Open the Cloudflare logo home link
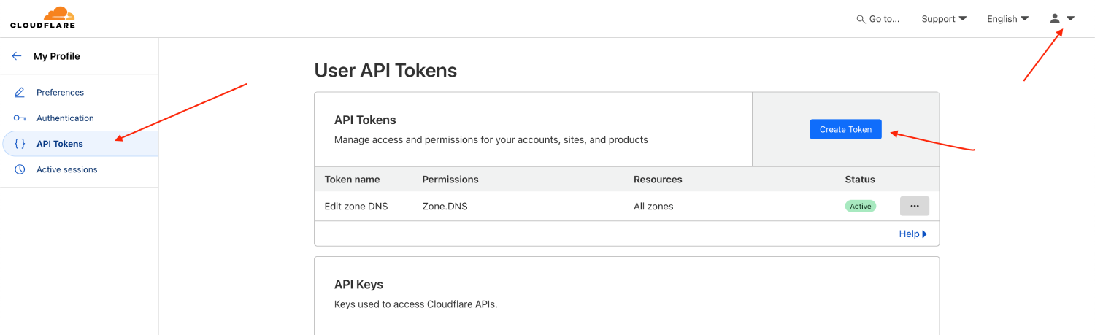Viewport: 1095px width, 335px height. [x=42, y=18]
